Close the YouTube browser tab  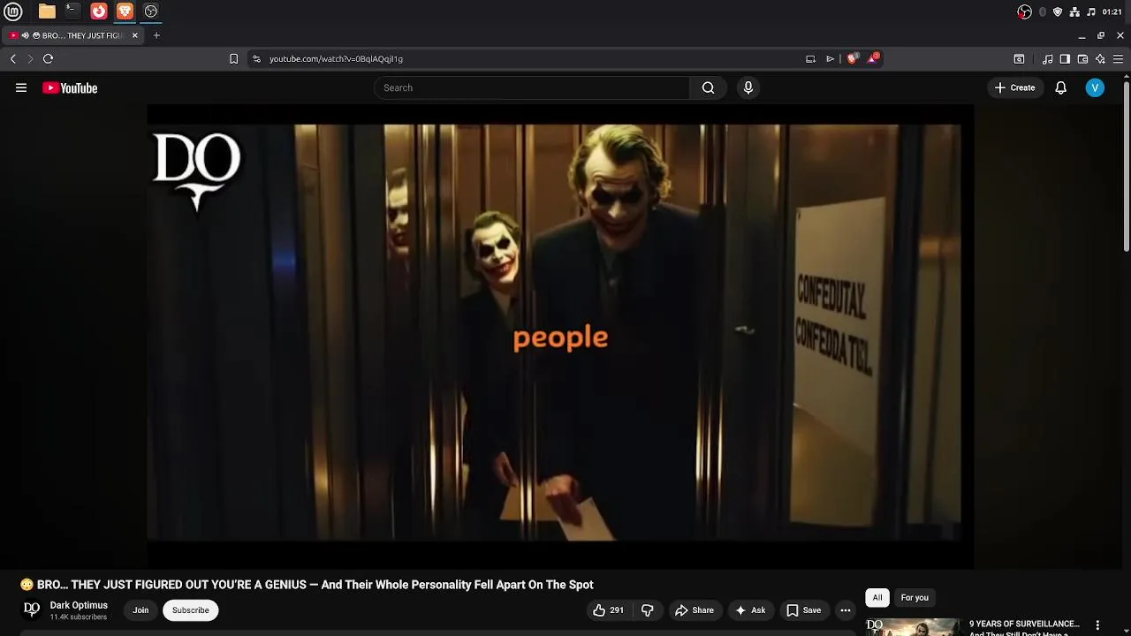click(134, 35)
